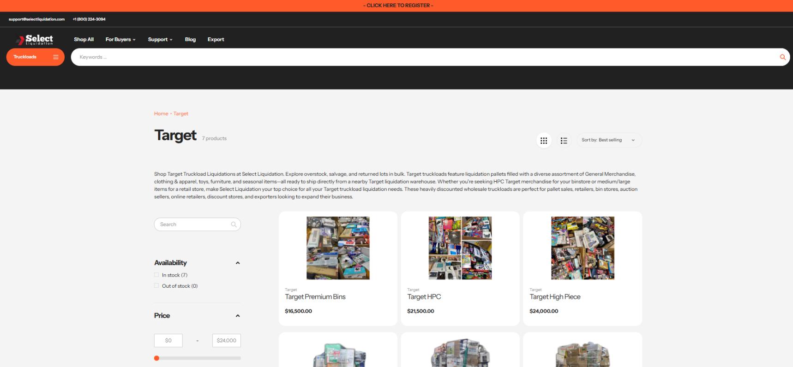Go to the Blog page
This screenshot has width=793, height=367.
click(190, 40)
